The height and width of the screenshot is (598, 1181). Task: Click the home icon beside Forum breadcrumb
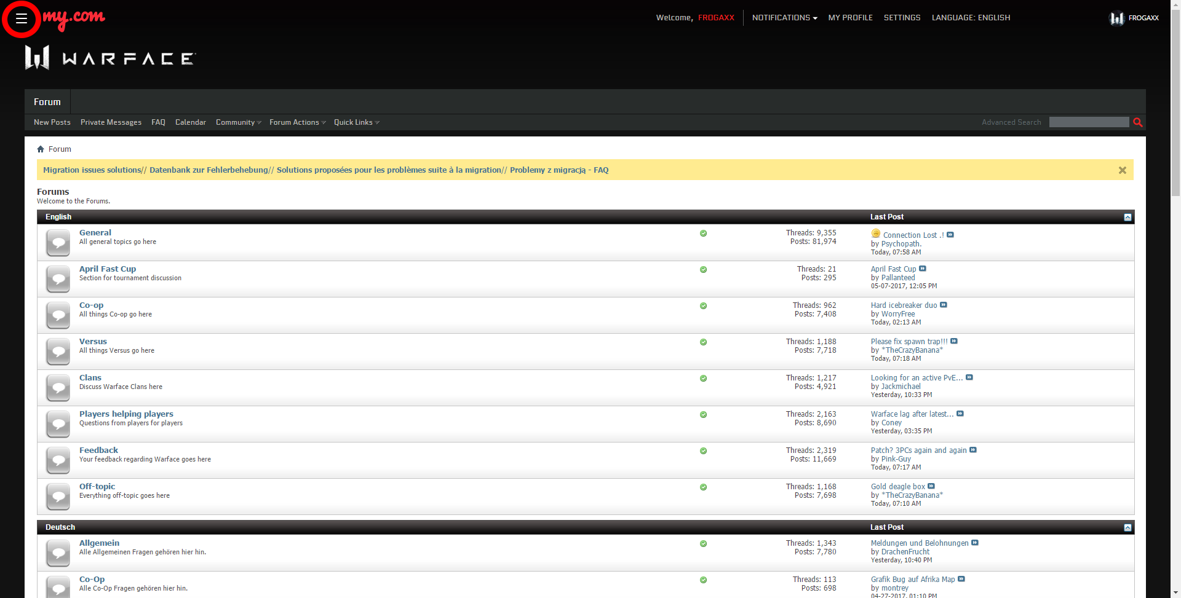(41, 149)
